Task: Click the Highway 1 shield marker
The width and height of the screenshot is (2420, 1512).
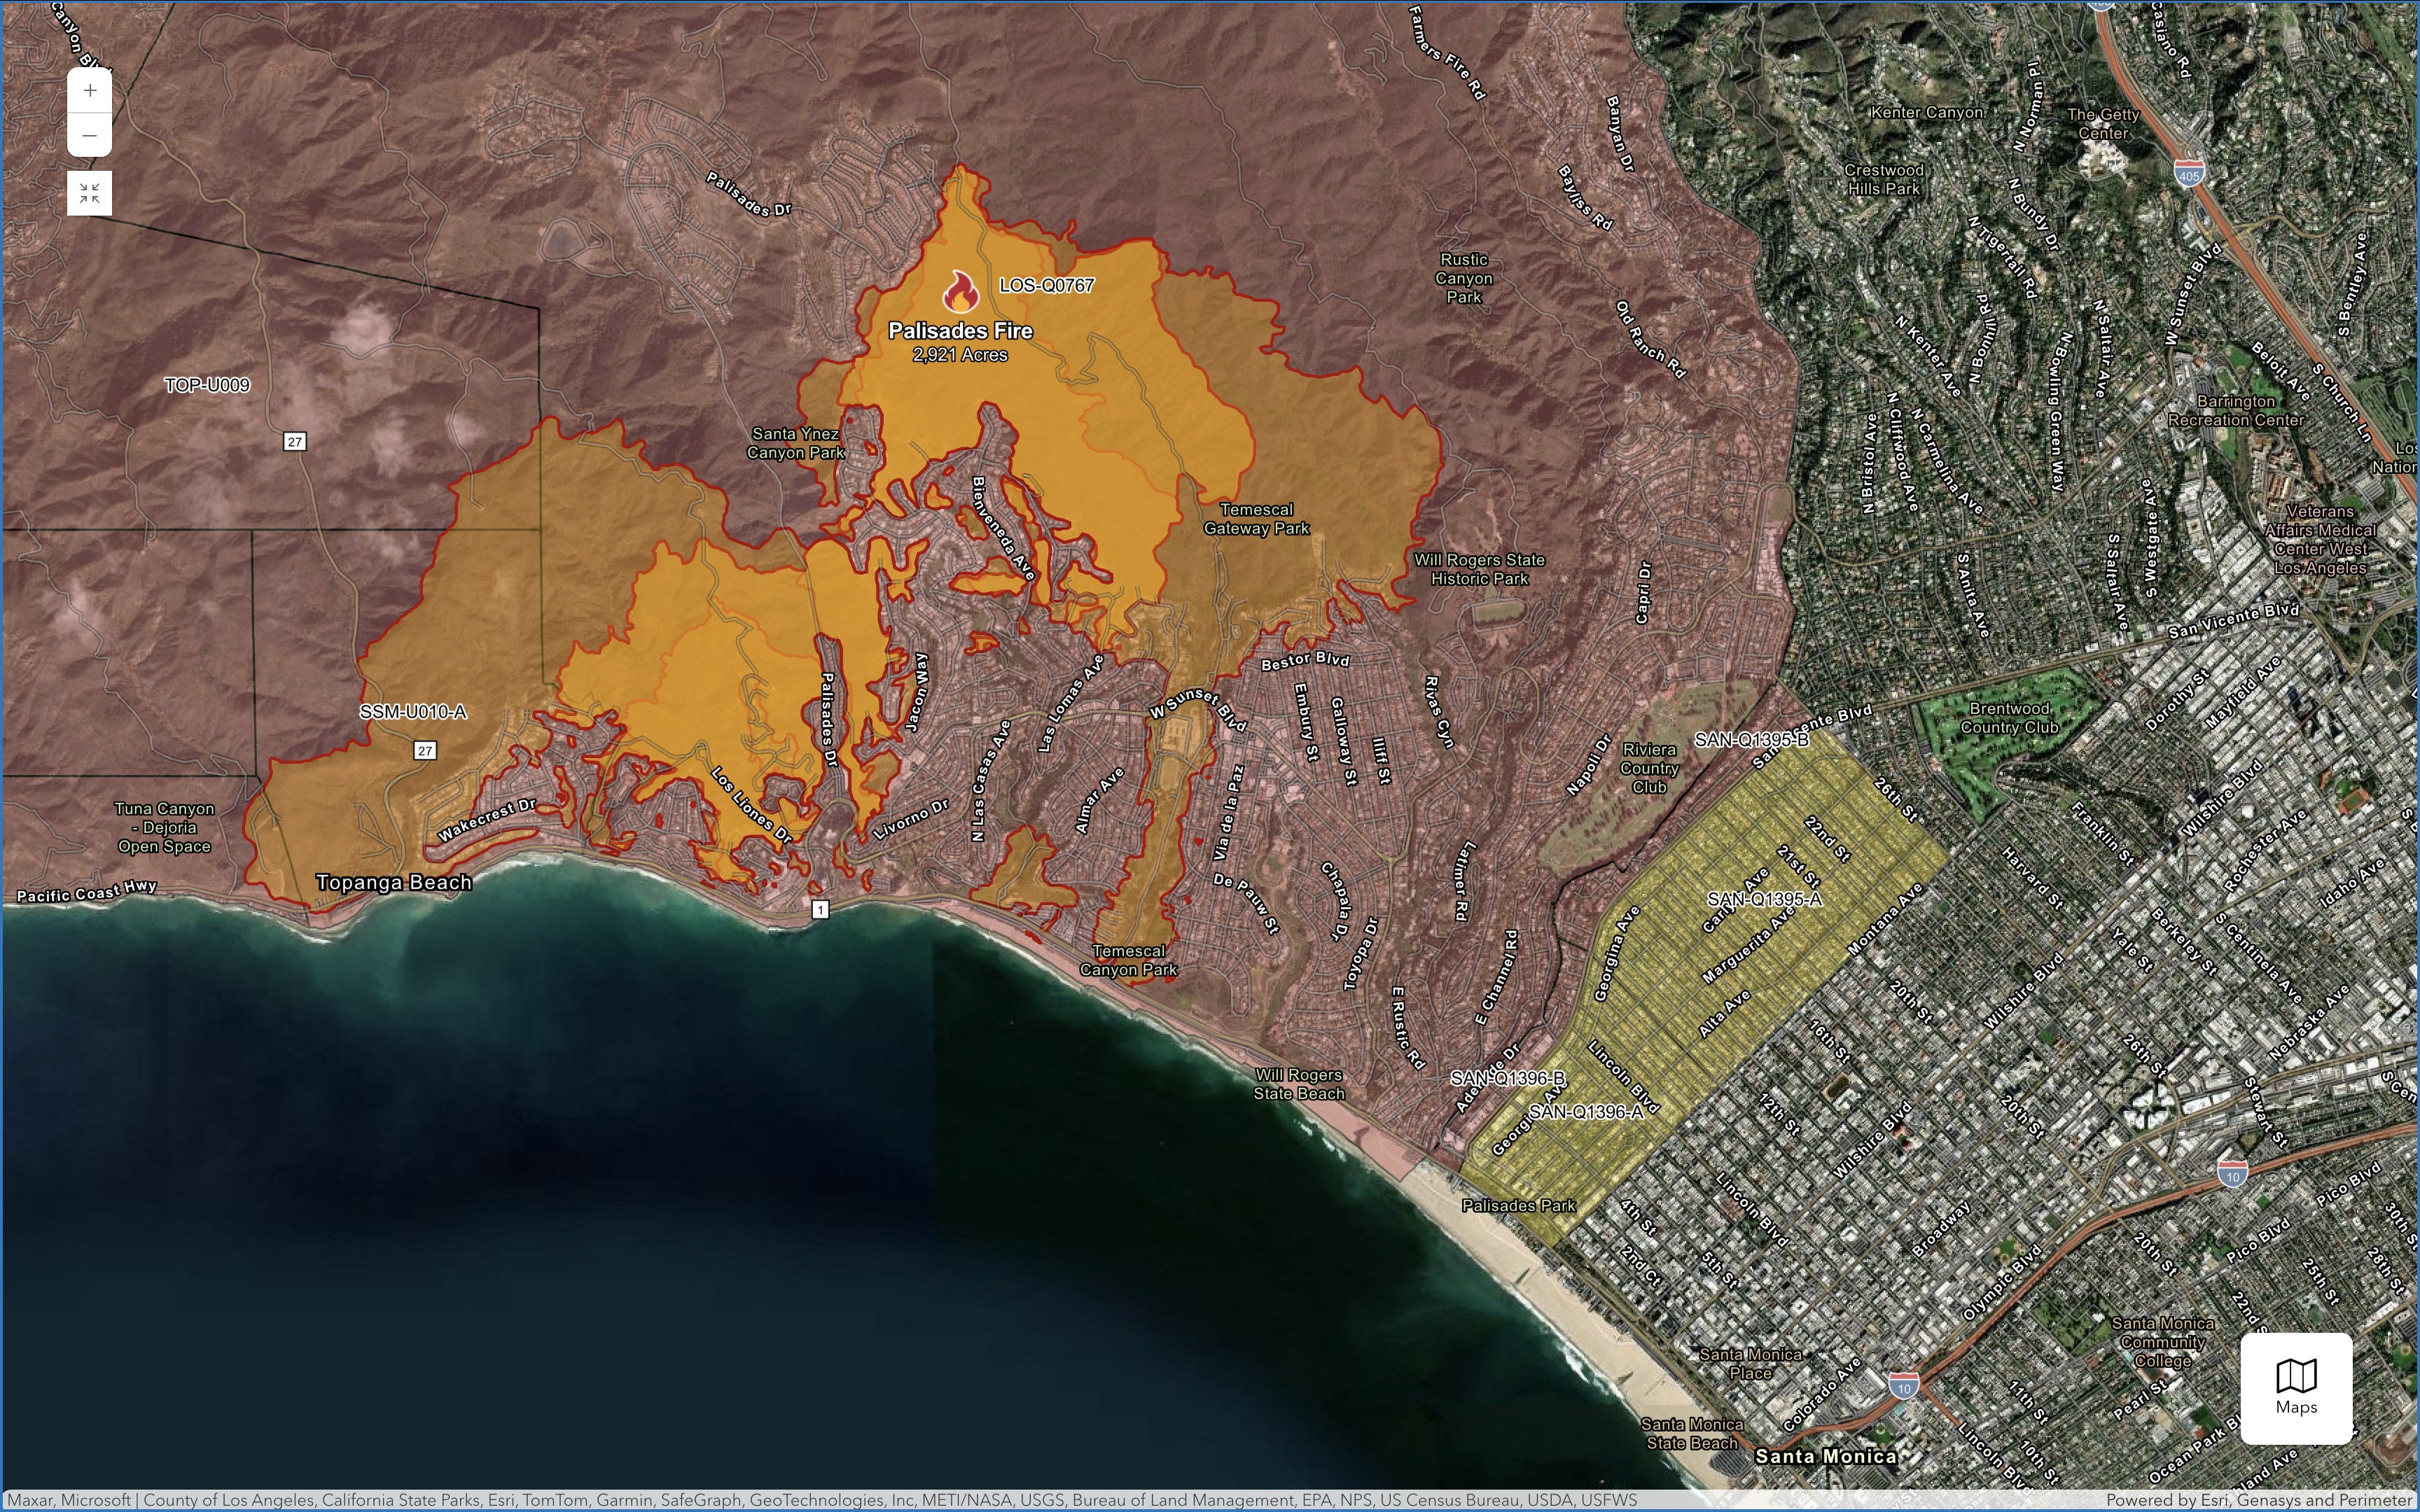Action: [x=820, y=909]
